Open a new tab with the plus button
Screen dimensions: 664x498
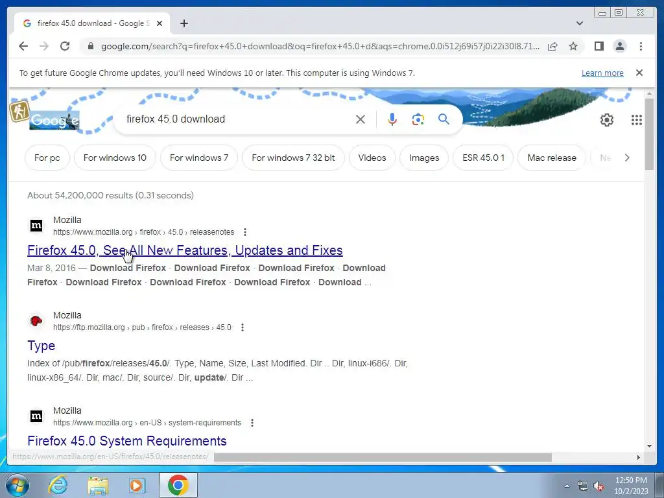(184, 23)
